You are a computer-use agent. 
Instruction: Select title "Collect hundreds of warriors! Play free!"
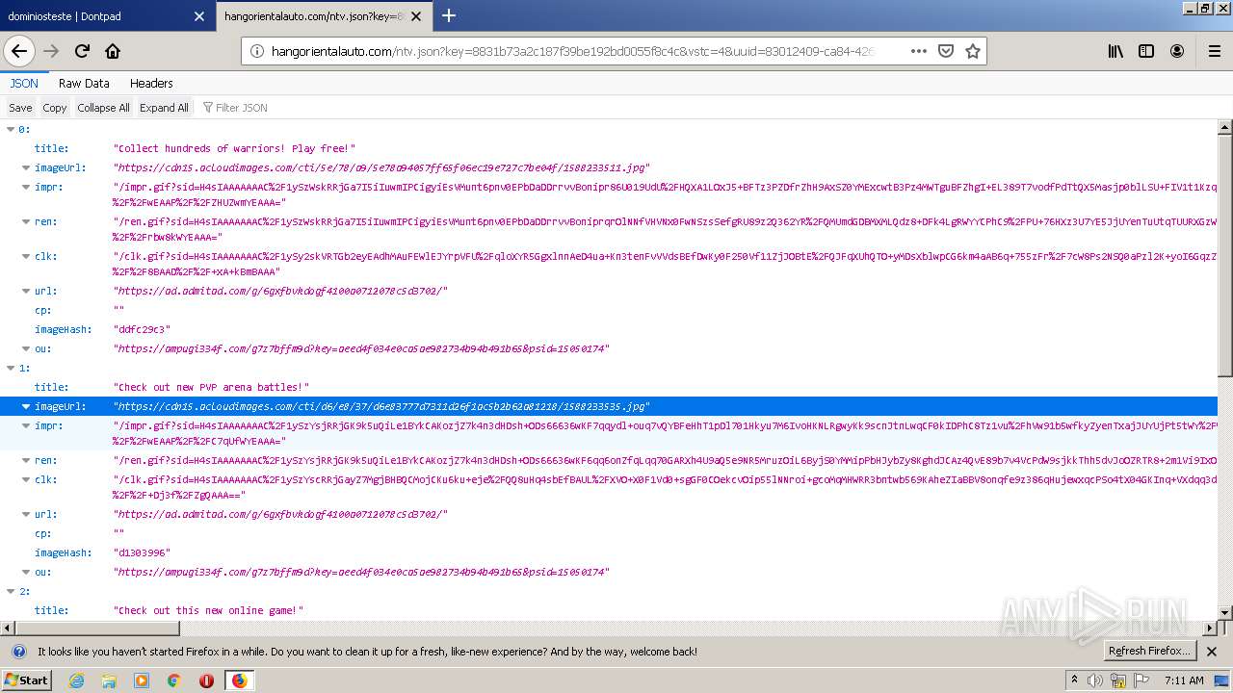point(234,148)
